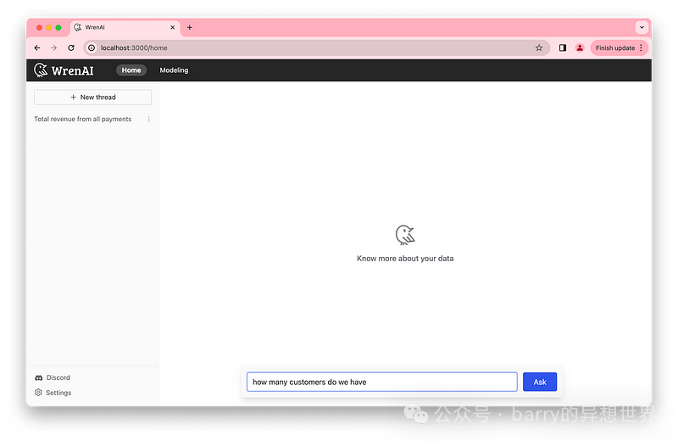
Task: Open Total revenue from all payments thread
Action: pos(83,120)
